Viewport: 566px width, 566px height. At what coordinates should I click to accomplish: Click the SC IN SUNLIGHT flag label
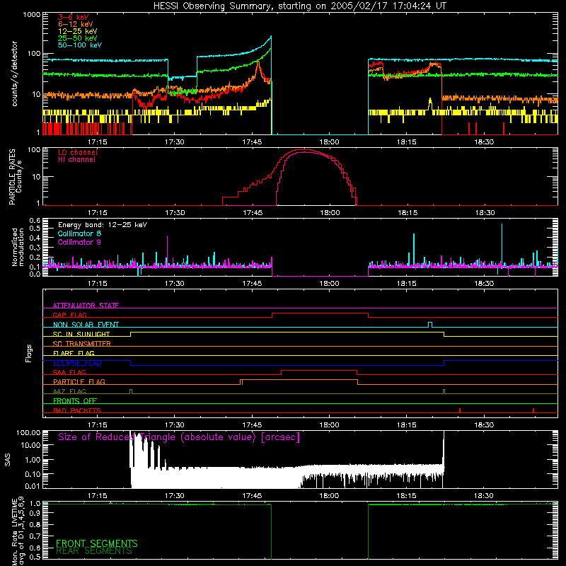pyautogui.click(x=81, y=334)
